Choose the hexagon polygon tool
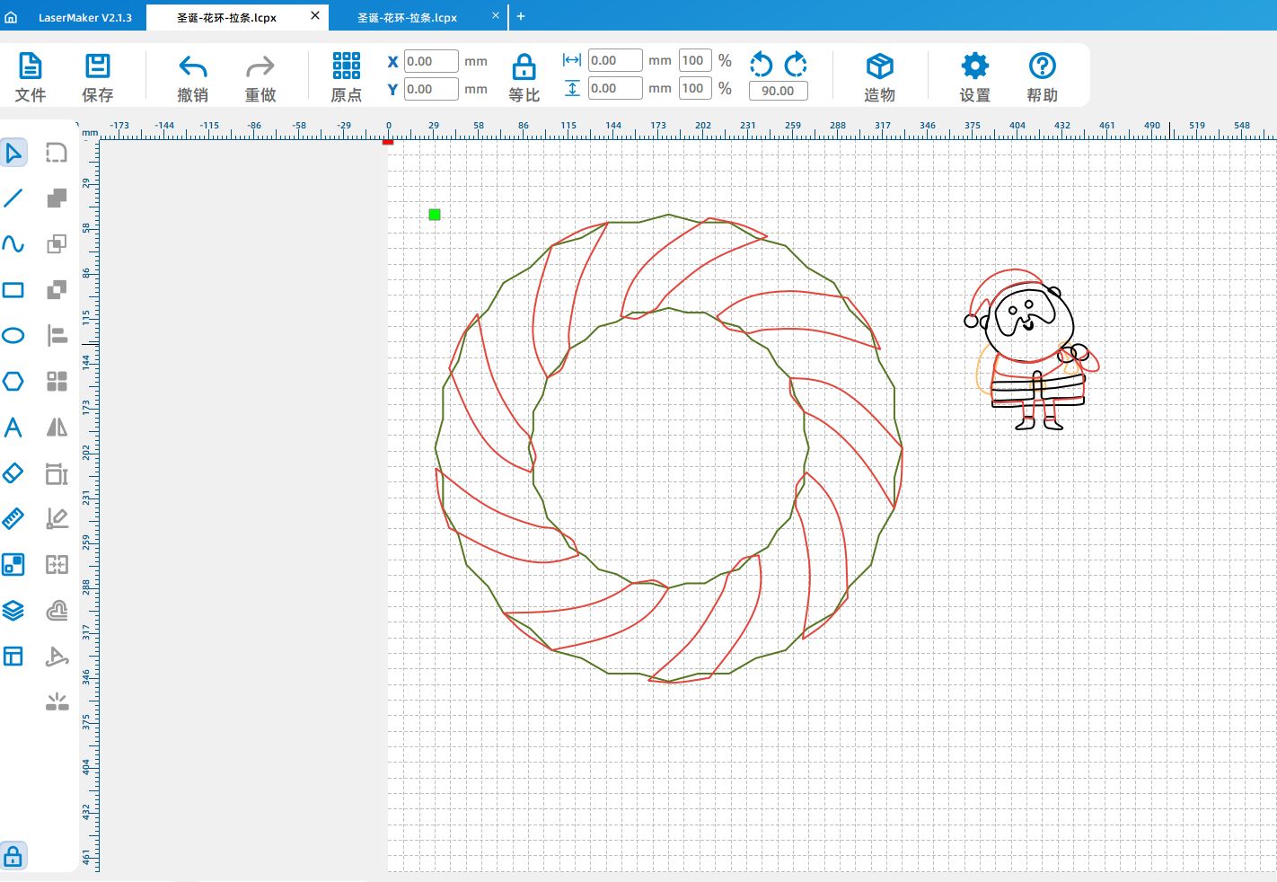 point(13,382)
